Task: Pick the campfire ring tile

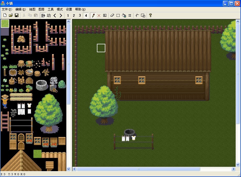Action: click(13, 73)
